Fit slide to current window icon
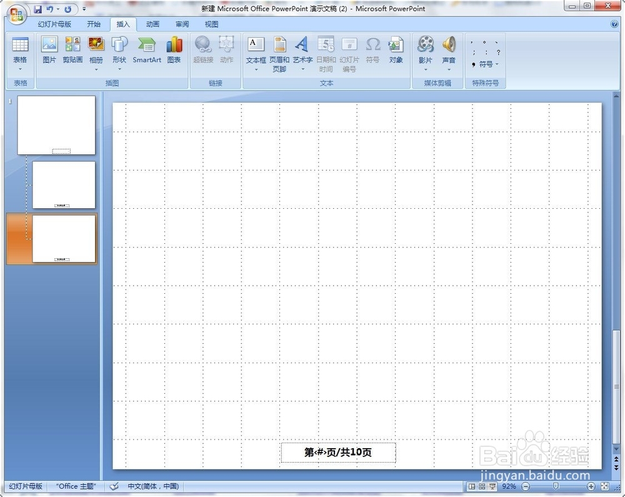The image size is (625, 497). click(604, 486)
